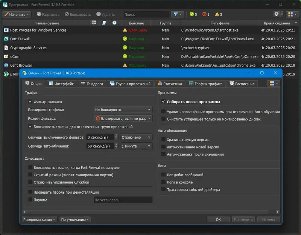Click the green allowed-programs counter icon
Viewport: 301px width, 235px height.
191,14
